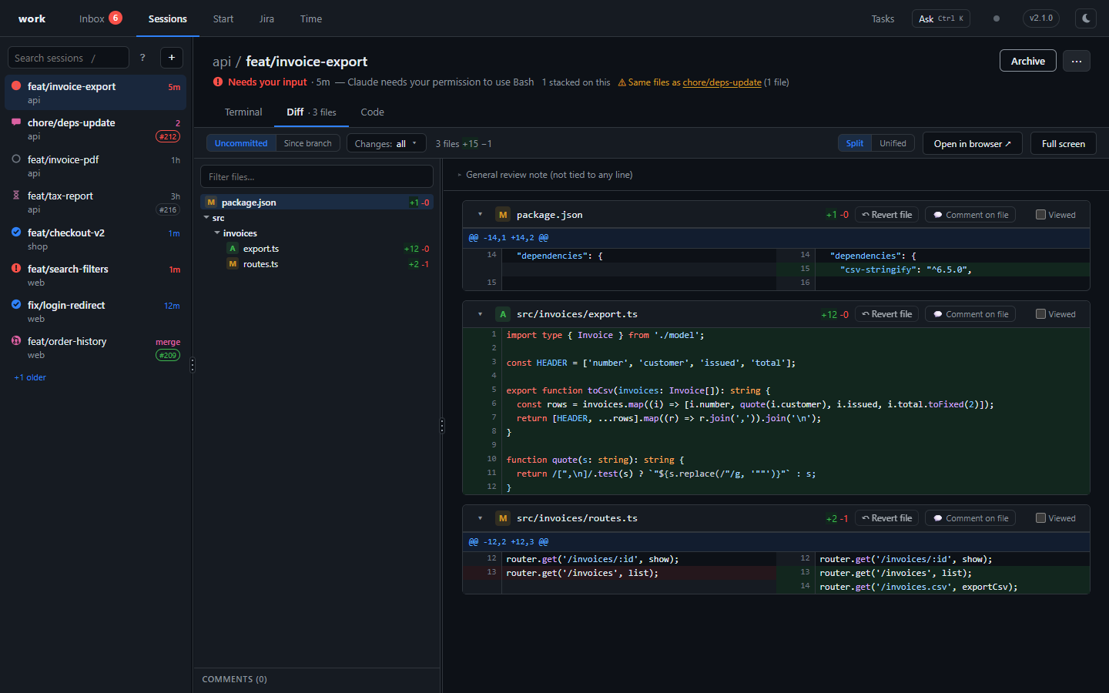Click the status dot beside version badge
The image size is (1109, 693).
coord(997,18)
